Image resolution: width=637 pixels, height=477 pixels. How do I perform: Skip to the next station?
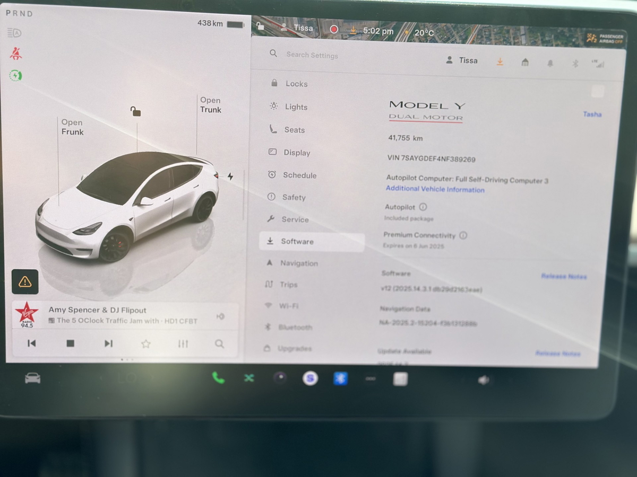click(108, 343)
